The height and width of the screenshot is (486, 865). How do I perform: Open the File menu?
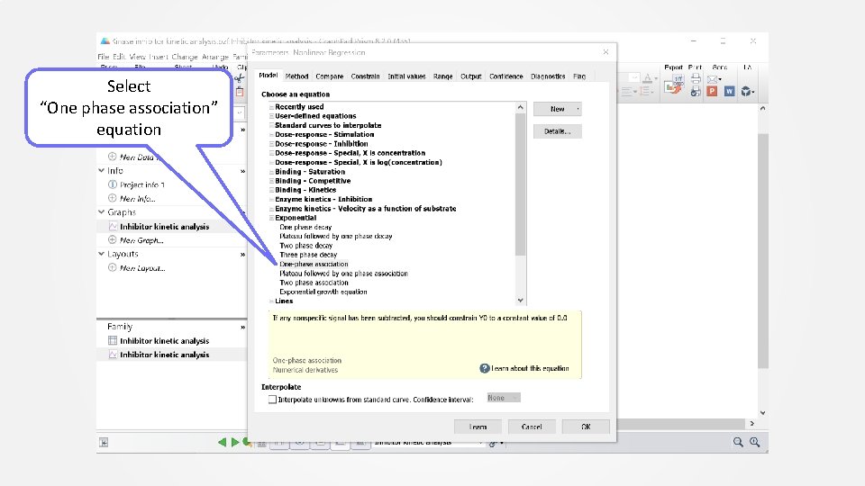103,57
